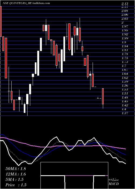Click the 1.48 price axis label
The height and width of the screenshot is (189, 135).
coord(125,97)
